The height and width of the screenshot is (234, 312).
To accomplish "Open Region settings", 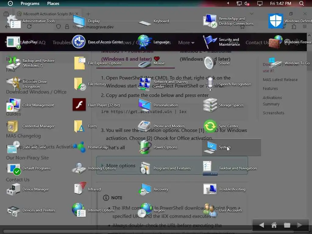I will [151, 210].
